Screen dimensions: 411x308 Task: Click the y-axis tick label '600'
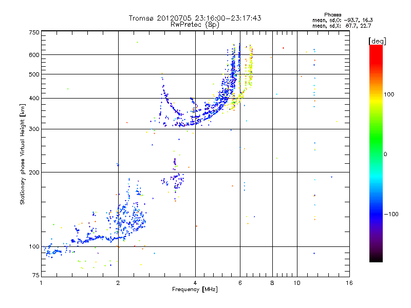34,55
